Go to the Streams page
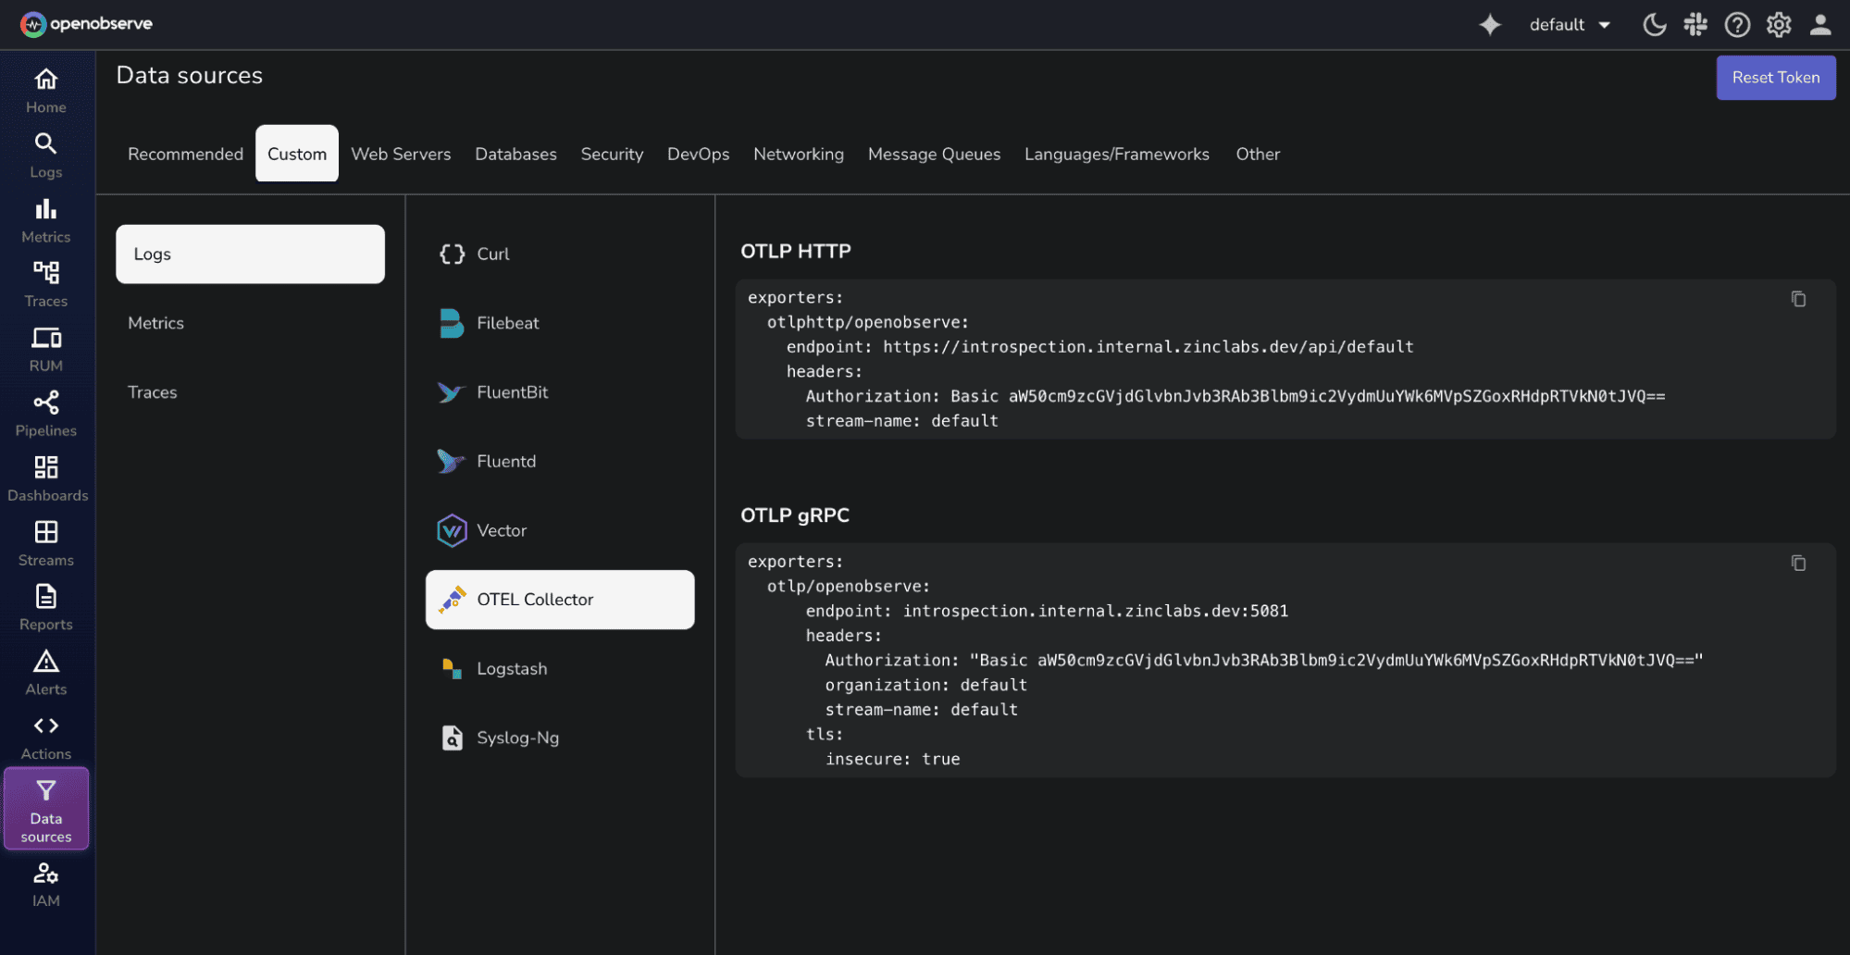 [x=45, y=541]
